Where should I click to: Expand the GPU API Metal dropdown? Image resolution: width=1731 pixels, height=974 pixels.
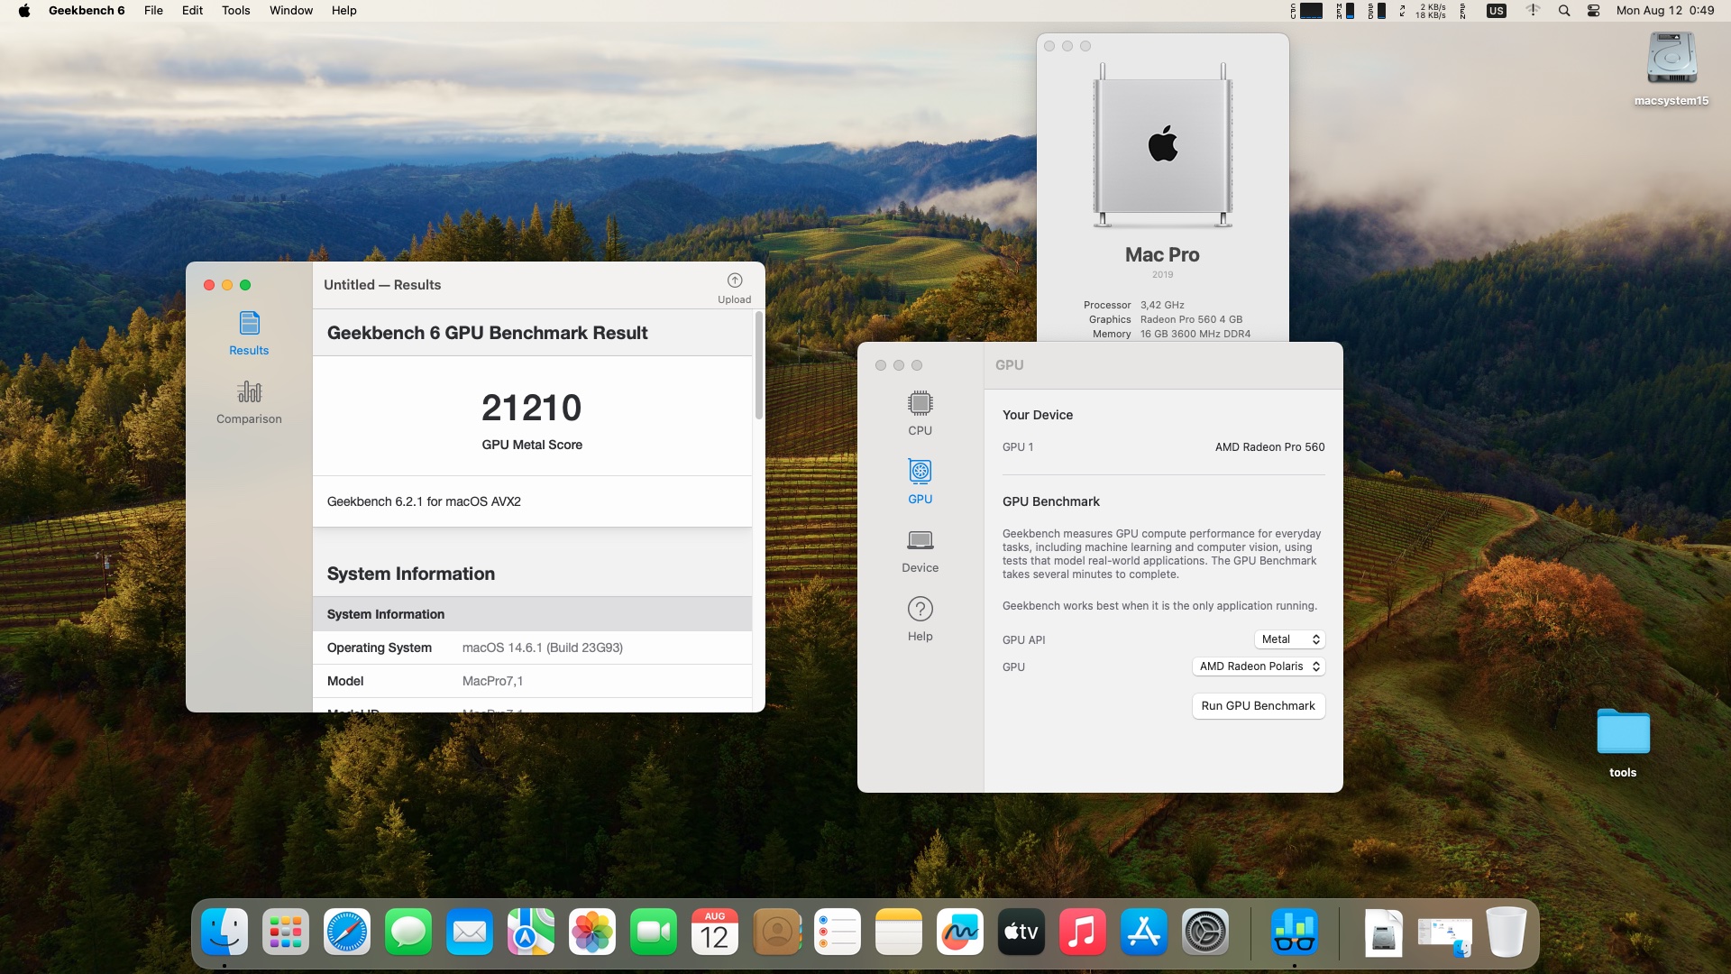tap(1289, 639)
